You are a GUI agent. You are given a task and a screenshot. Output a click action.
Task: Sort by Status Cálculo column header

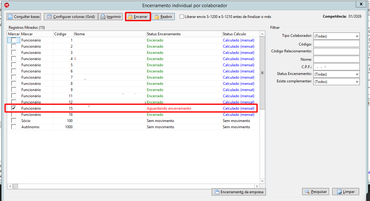(241, 34)
